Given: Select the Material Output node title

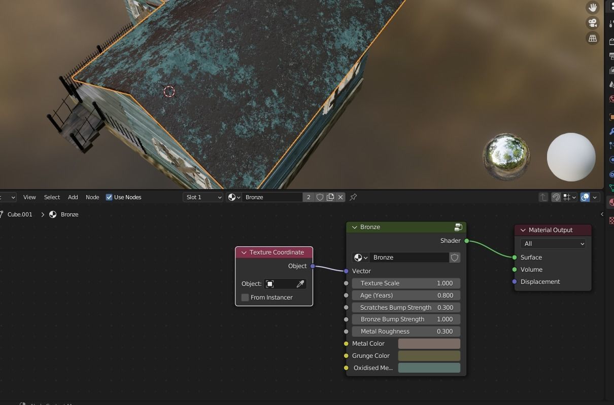Looking at the screenshot, I should click(x=551, y=230).
